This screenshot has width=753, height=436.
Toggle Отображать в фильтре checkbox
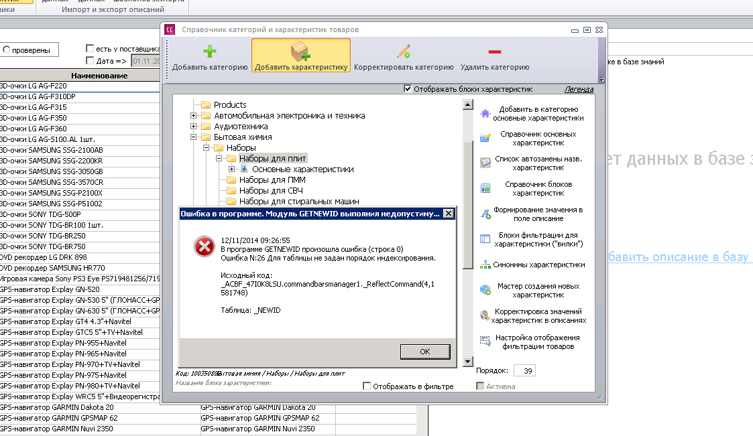coord(367,386)
